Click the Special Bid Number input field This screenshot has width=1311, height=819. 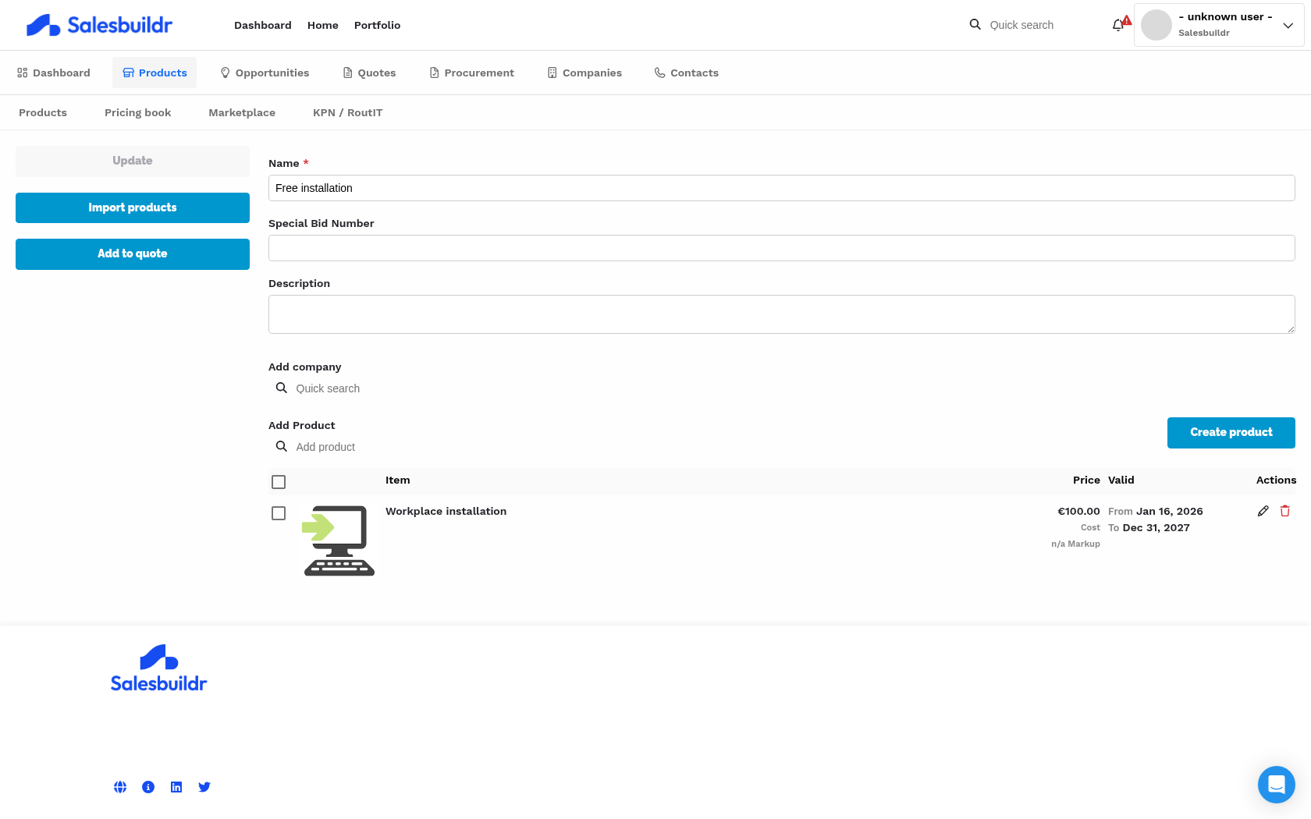pos(782,248)
